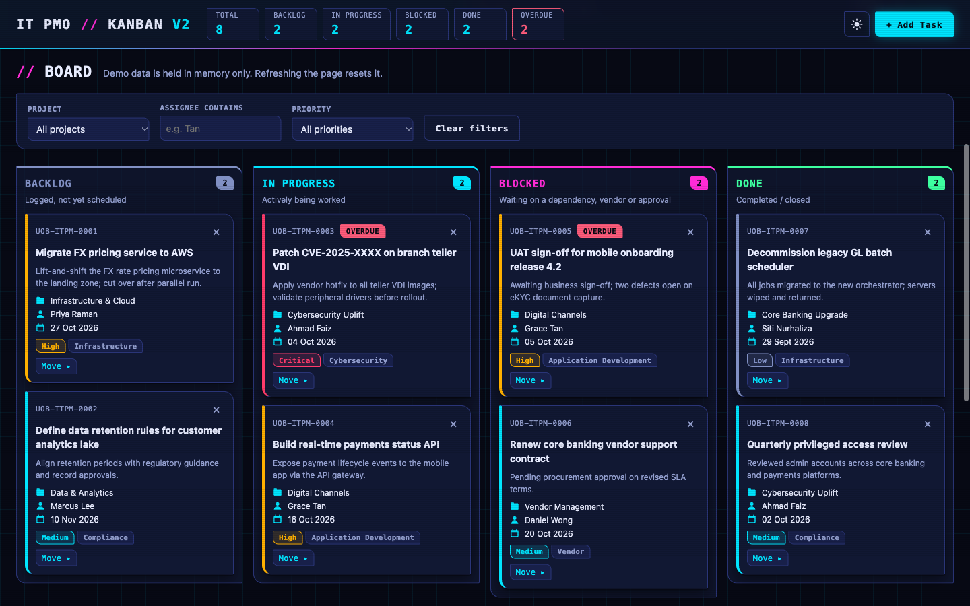
Task: Click the Clear filters button
Action: [x=472, y=128]
